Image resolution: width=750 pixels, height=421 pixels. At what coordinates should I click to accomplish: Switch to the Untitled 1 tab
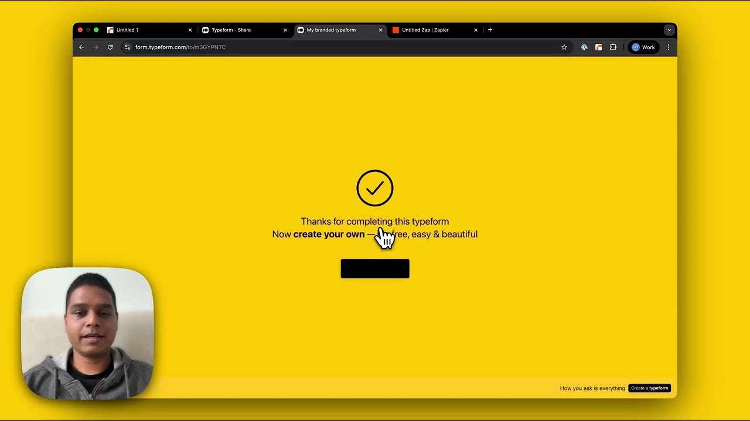click(x=149, y=30)
